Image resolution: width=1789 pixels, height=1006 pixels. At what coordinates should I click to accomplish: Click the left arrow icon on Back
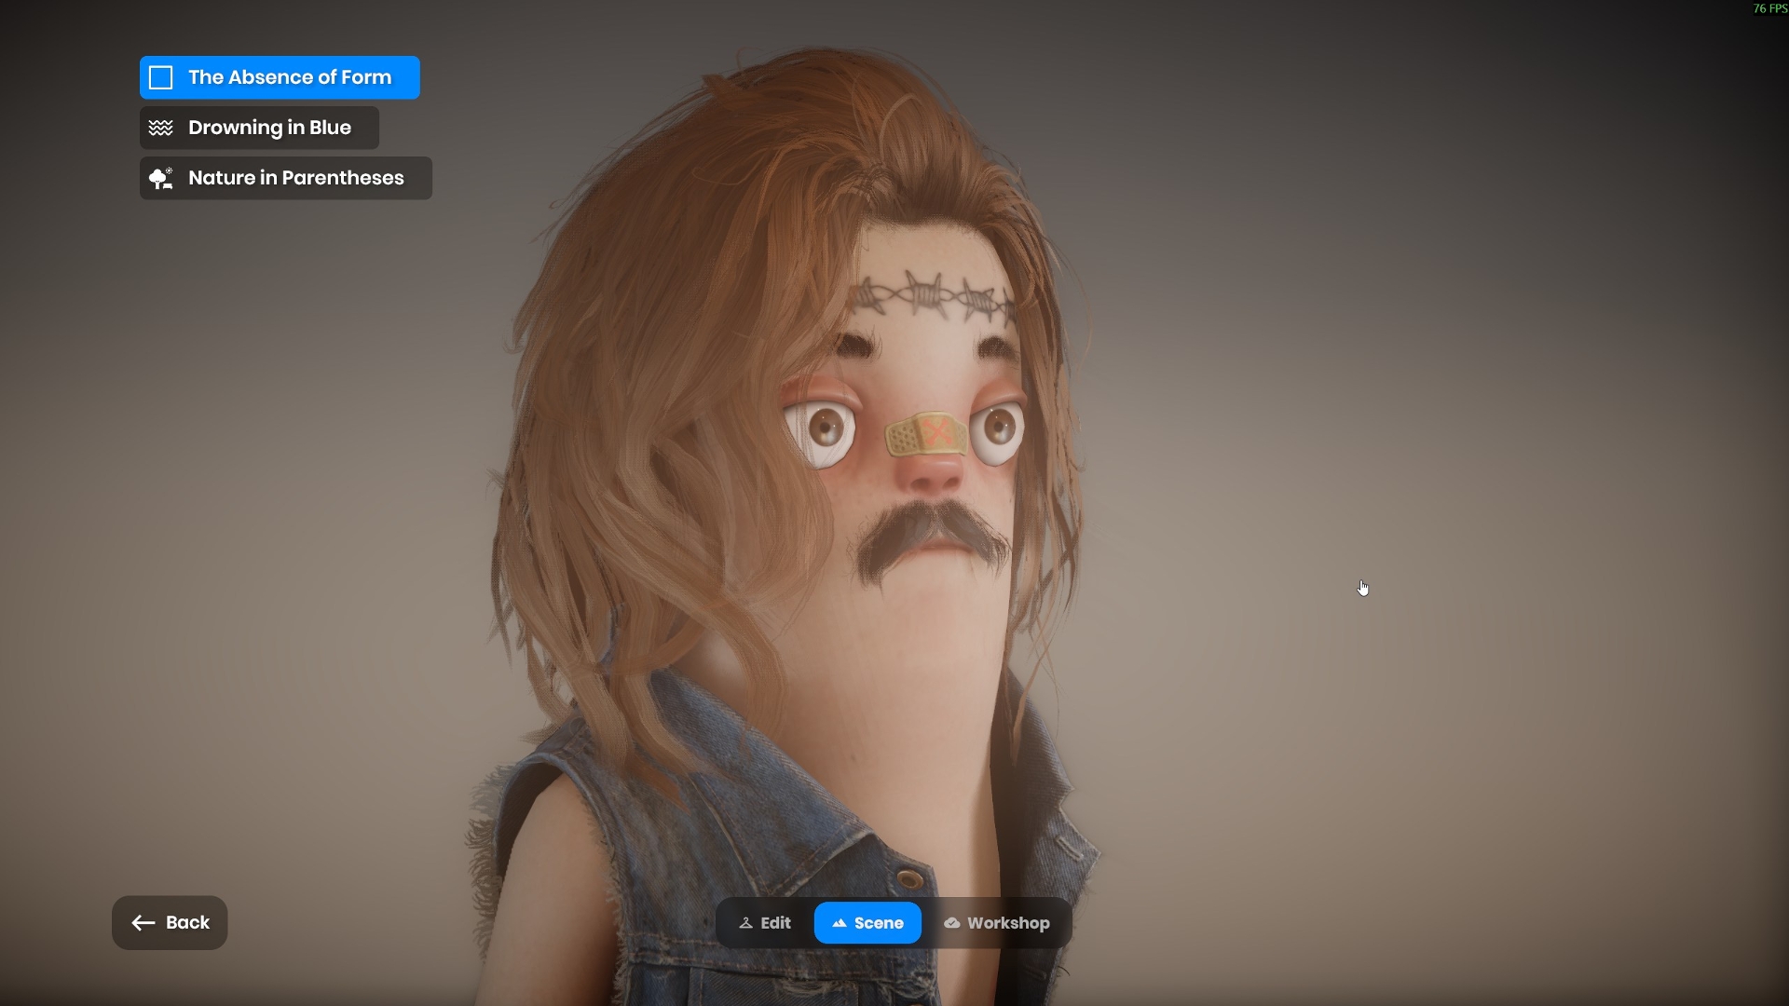(143, 923)
